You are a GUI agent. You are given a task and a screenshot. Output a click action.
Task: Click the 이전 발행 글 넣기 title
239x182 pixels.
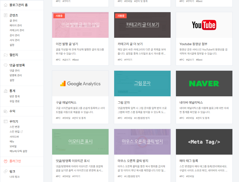(67, 44)
